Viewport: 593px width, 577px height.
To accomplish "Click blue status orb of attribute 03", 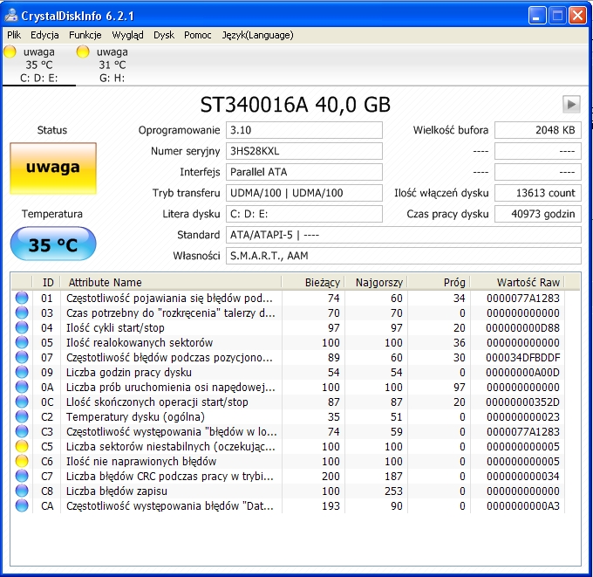I will pyautogui.click(x=22, y=313).
